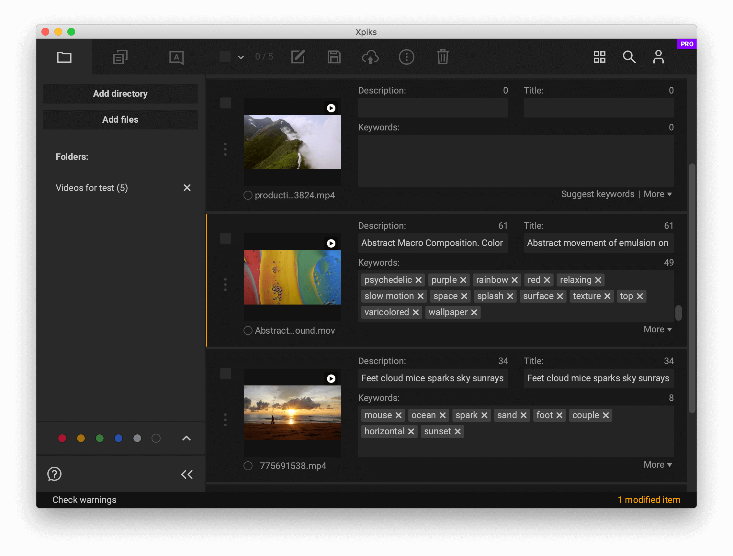This screenshot has height=556, width=733.
Task: Expand More menu under Abstract video keywords
Action: pyautogui.click(x=657, y=329)
